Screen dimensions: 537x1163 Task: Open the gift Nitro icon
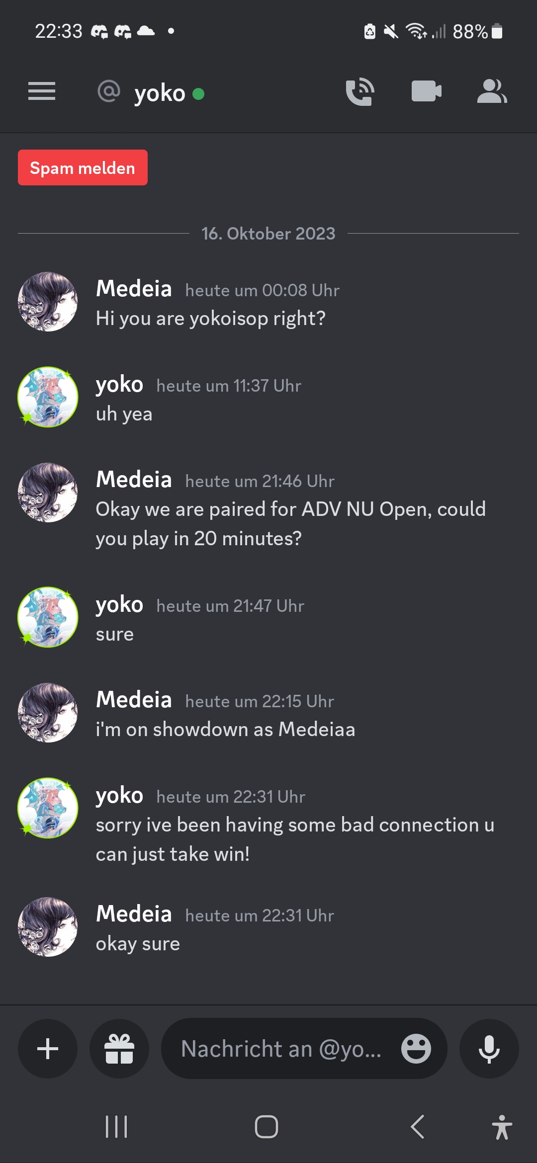(x=119, y=1049)
